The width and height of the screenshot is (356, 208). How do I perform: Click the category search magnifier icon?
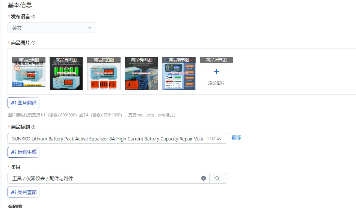[217, 178]
